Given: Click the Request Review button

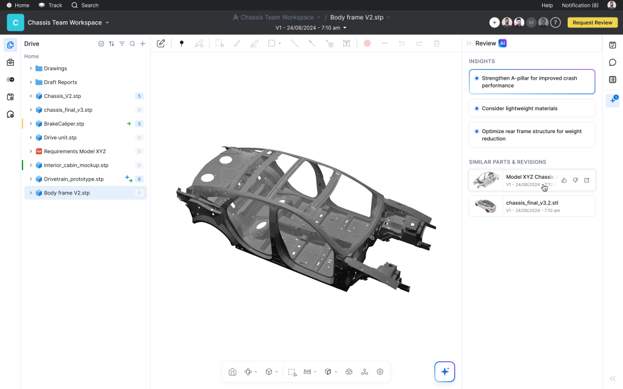Looking at the screenshot, I should point(592,22).
